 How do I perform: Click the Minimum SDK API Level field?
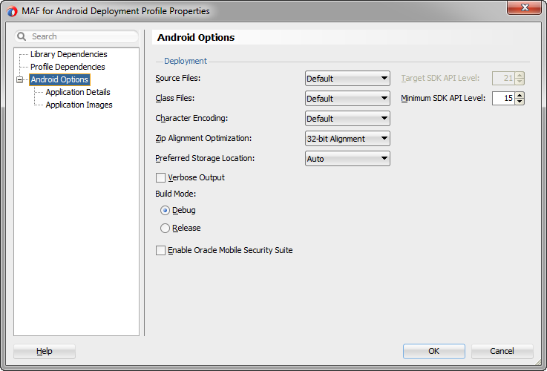(x=503, y=99)
